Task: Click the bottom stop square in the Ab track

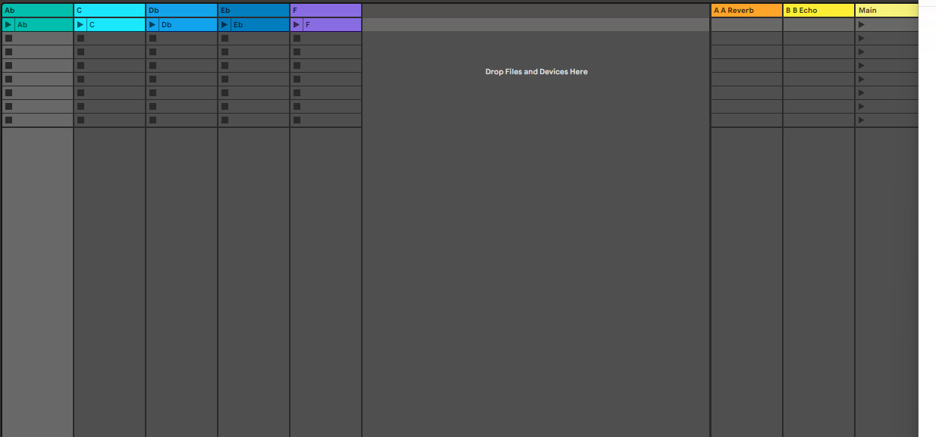Action: tap(8, 120)
